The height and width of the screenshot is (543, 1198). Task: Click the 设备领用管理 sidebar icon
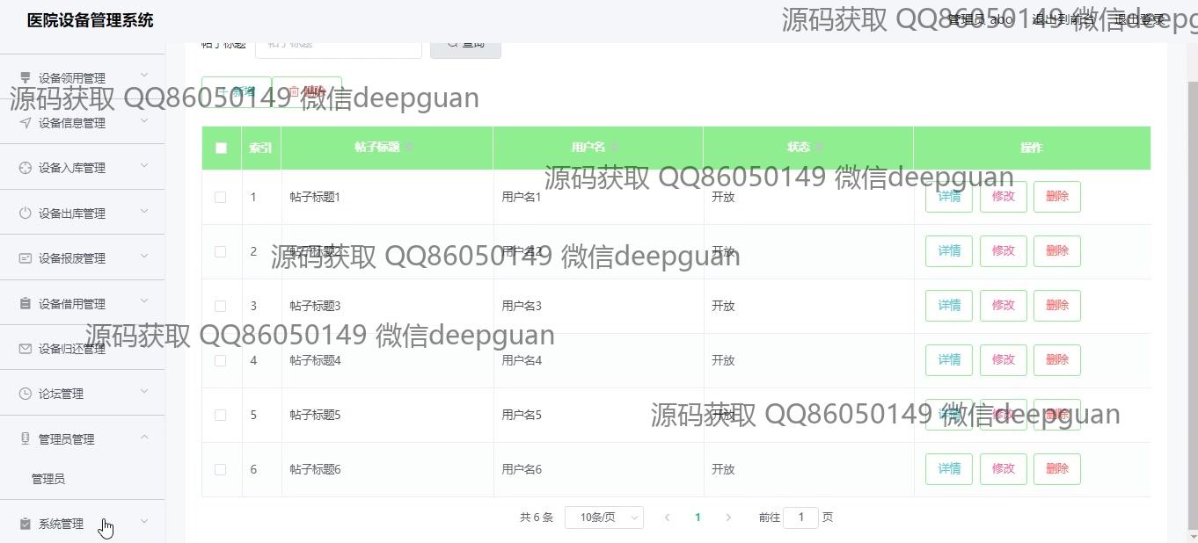pos(26,77)
